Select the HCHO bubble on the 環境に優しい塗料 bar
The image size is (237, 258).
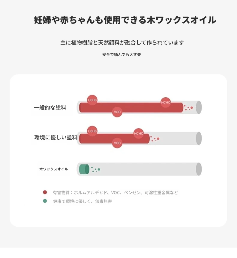[x=139, y=133]
